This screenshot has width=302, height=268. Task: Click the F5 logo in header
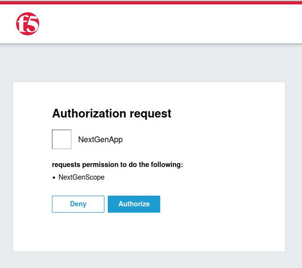click(28, 23)
